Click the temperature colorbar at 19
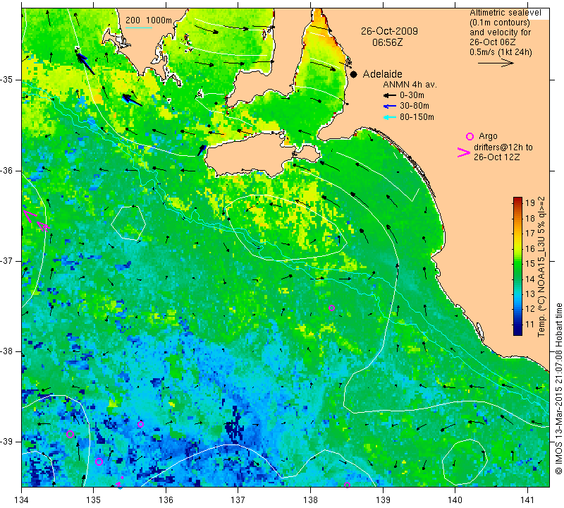The image size is (564, 508). pos(517,202)
